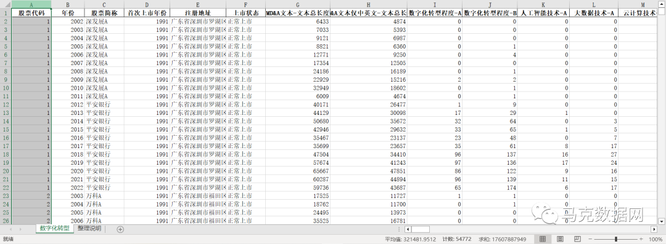Click the 人工智能技术-A header cell

pos(543,13)
